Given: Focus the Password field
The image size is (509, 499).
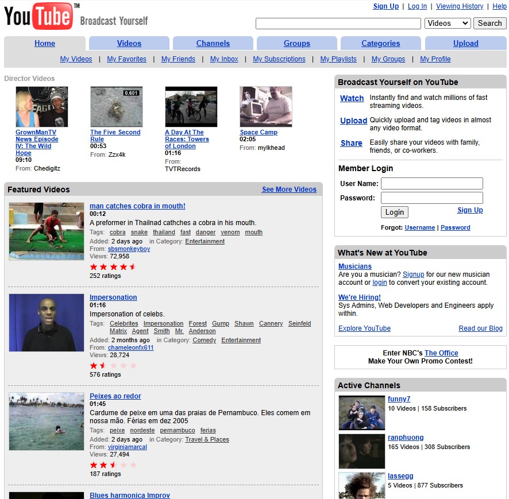Looking at the screenshot, I should pos(432,198).
